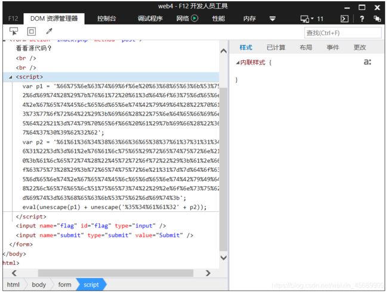Click the DOM tree scroll down arrow
The width and height of the screenshot is (388, 293).
[x=223, y=258]
